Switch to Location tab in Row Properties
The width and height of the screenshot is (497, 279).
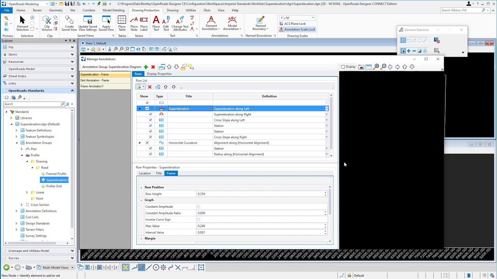[145, 173]
